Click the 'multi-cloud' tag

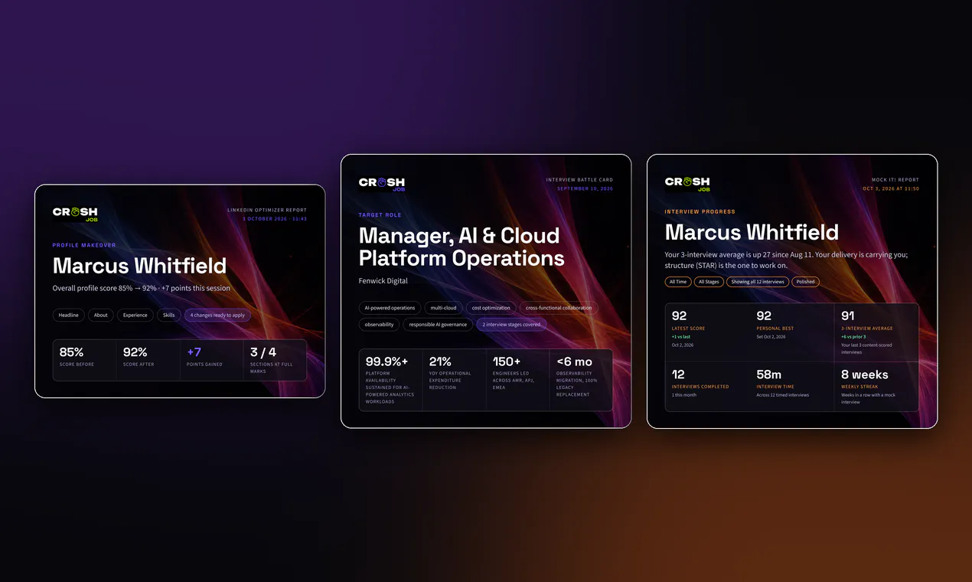coord(443,308)
